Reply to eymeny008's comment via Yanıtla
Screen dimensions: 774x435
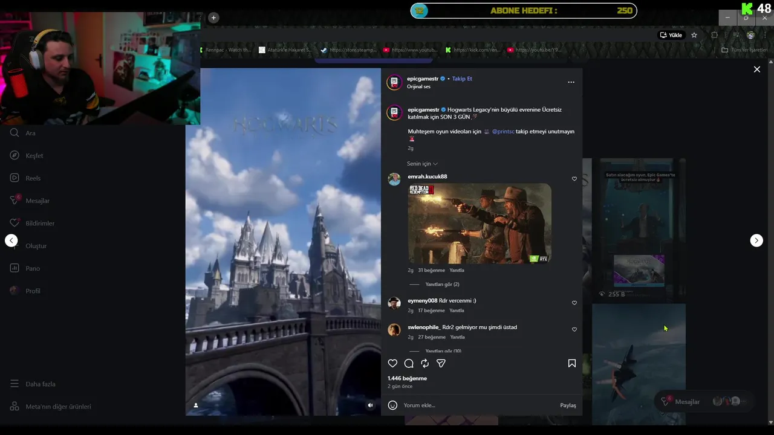(457, 311)
